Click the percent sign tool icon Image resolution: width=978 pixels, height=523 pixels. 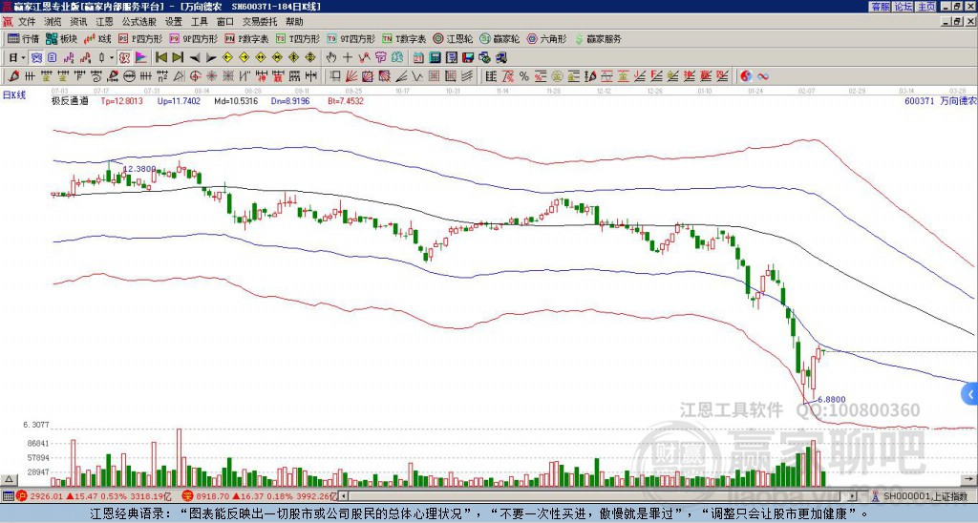point(524,76)
